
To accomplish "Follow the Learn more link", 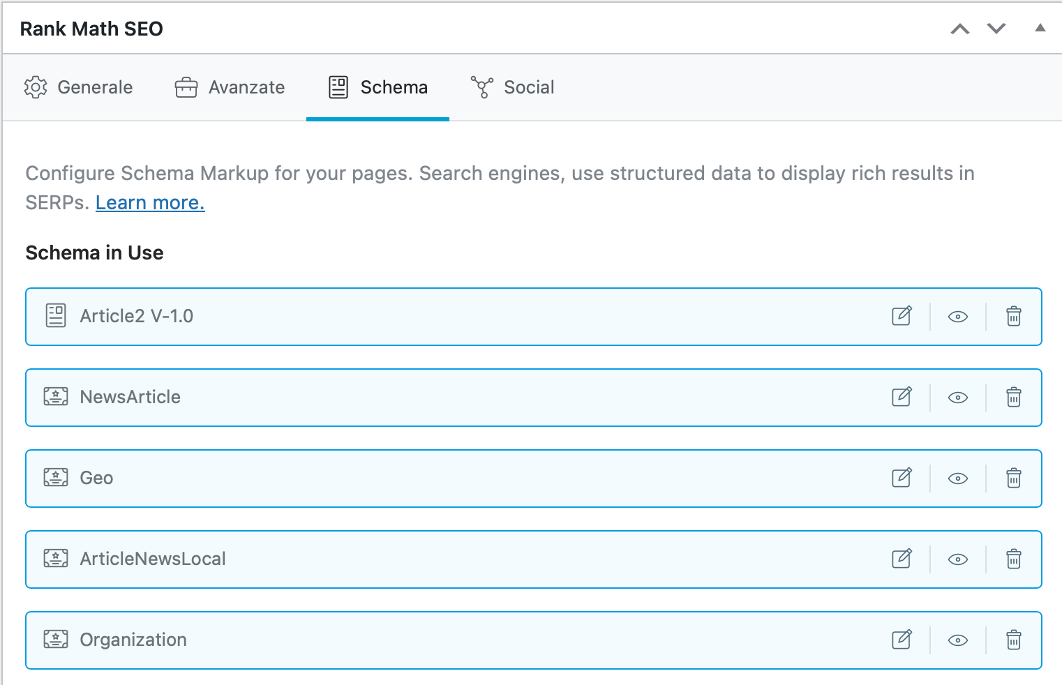I will [150, 202].
